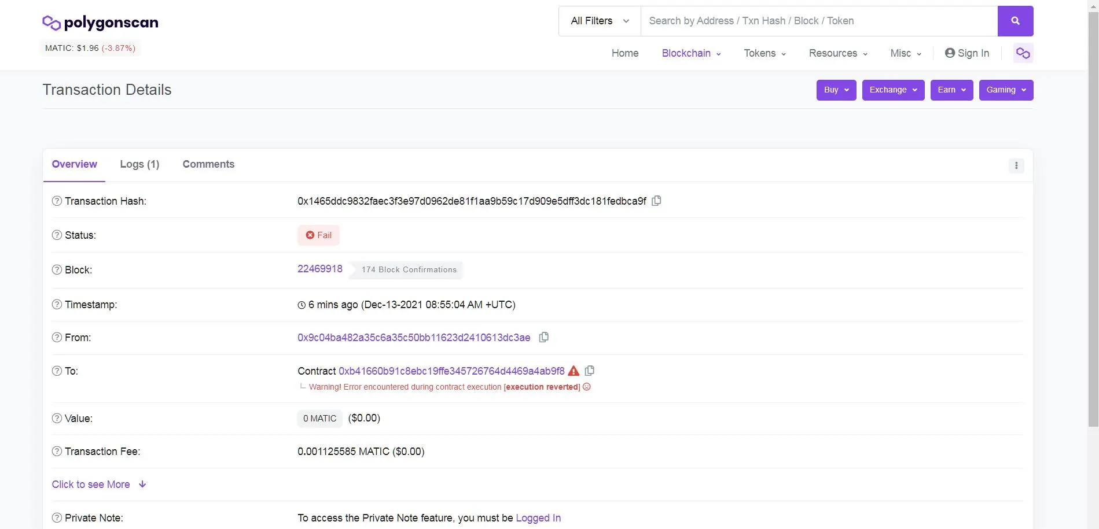The height and width of the screenshot is (529, 1099).
Task: Switch to the Comments tab
Action: 208,164
